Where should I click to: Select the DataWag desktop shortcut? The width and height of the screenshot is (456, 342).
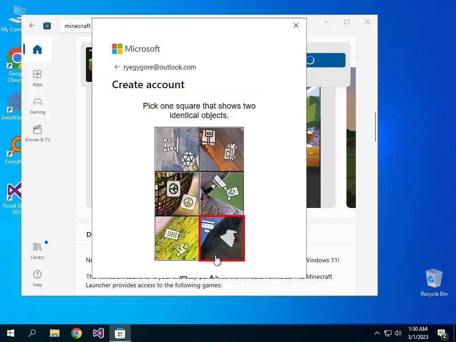pyautogui.click(x=12, y=106)
